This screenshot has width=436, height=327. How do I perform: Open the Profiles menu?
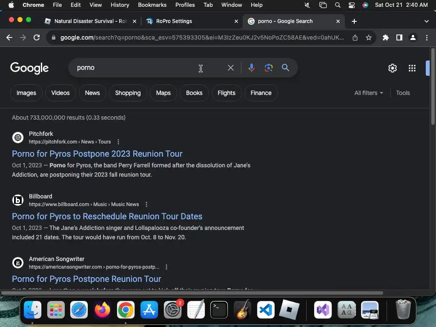[185, 5]
